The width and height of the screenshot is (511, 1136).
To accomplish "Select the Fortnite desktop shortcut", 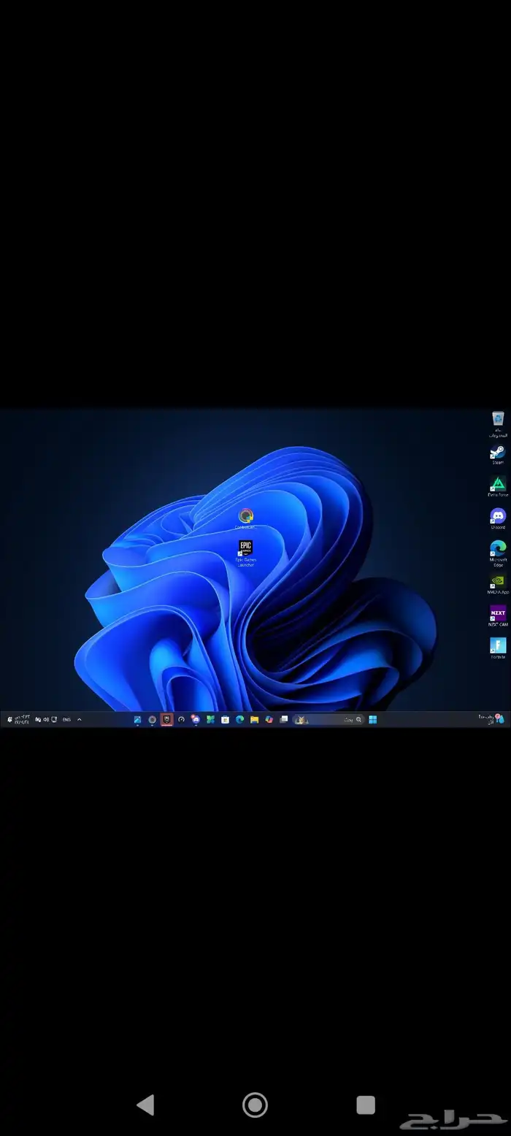I will [498, 647].
